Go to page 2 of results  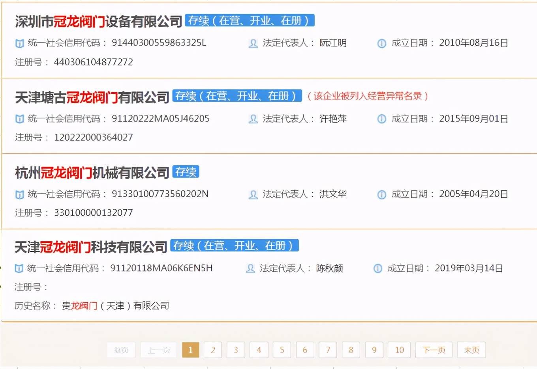[x=213, y=350]
